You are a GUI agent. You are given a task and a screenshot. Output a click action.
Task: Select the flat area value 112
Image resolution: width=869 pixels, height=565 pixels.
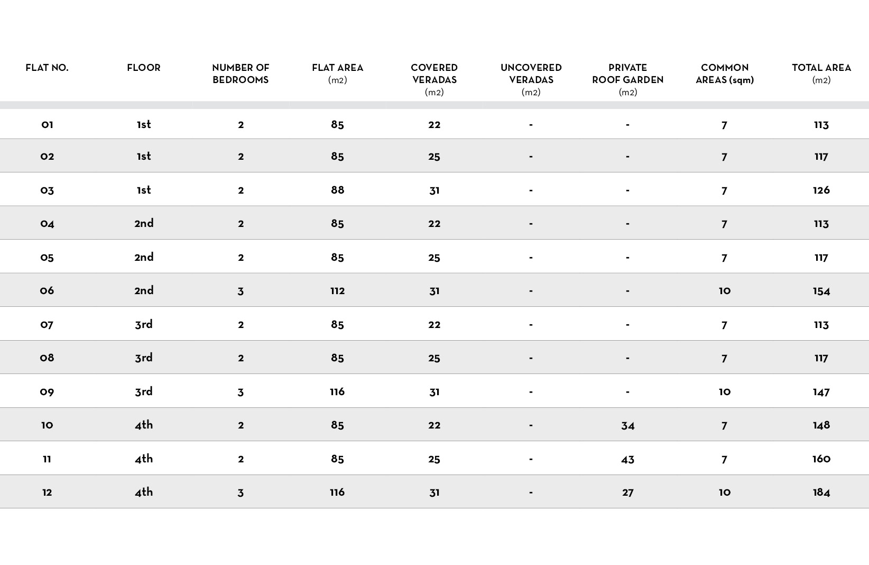point(337,290)
